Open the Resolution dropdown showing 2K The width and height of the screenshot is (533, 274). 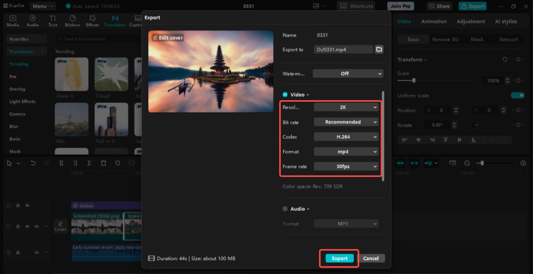[x=346, y=107]
